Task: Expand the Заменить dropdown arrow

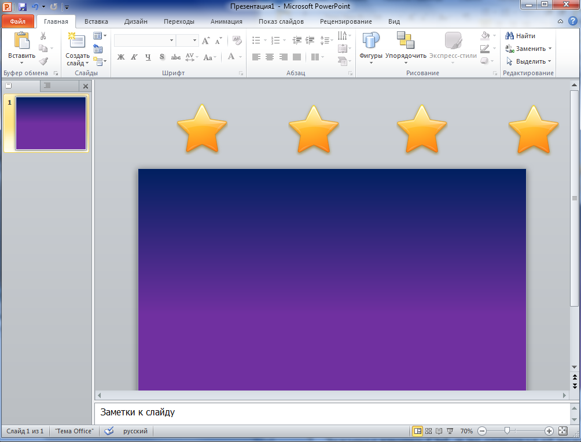Action: coord(550,49)
